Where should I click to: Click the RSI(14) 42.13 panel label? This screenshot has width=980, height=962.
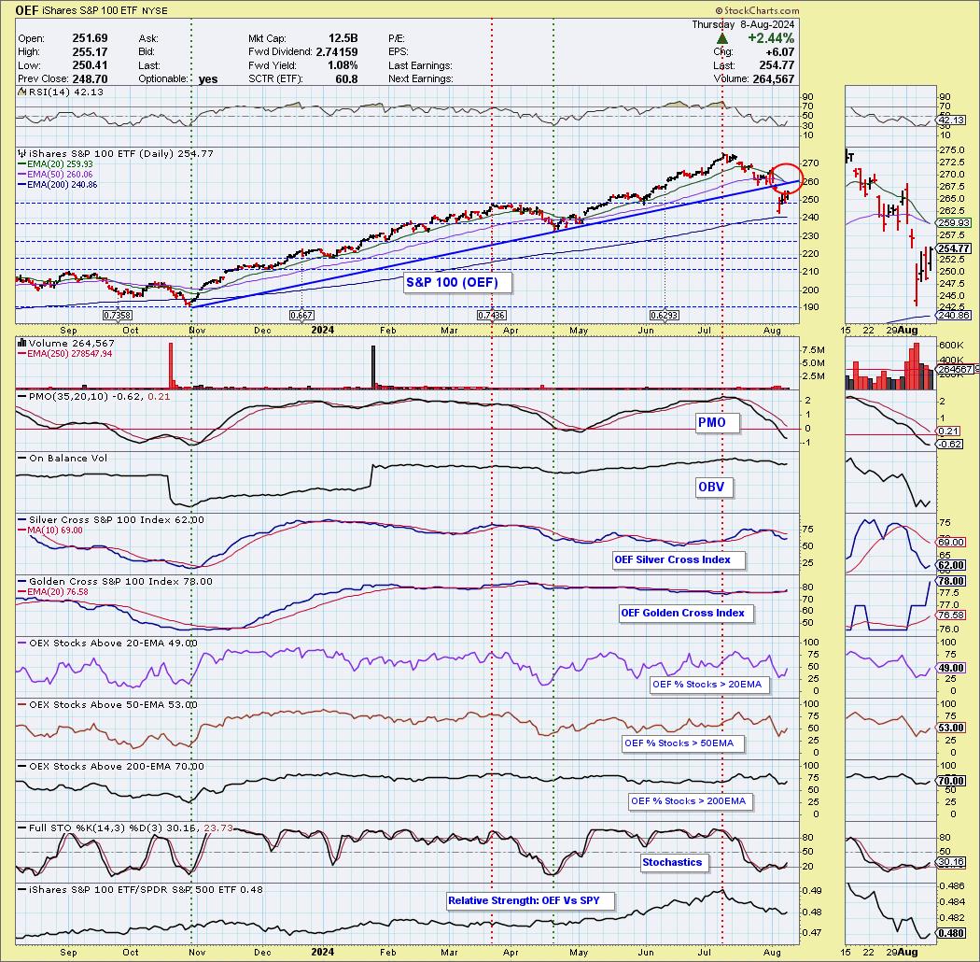(66, 92)
